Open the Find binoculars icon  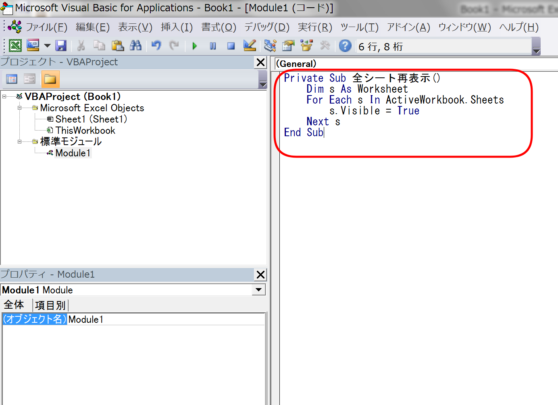point(135,46)
